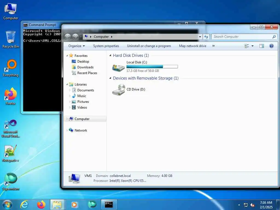
Task: Select Recent Places under Favorites
Action: click(x=87, y=73)
